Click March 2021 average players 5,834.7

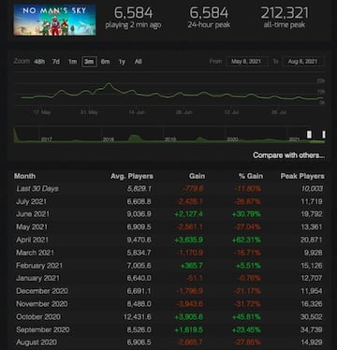click(x=139, y=253)
